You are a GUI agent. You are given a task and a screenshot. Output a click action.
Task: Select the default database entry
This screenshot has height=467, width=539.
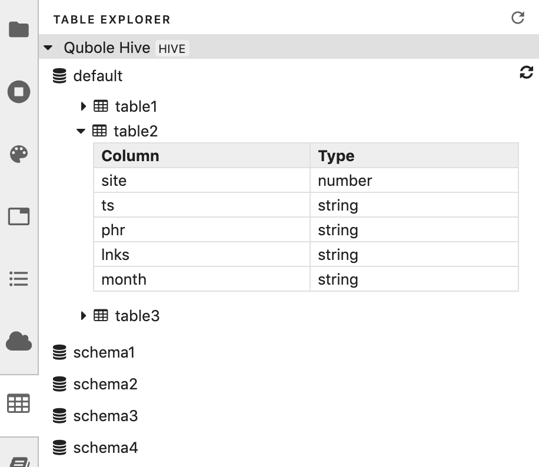point(97,76)
